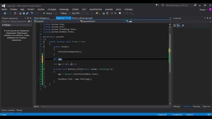Pin the Свойства panel
The width and height of the screenshot is (212, 119).
pos(208,18)
